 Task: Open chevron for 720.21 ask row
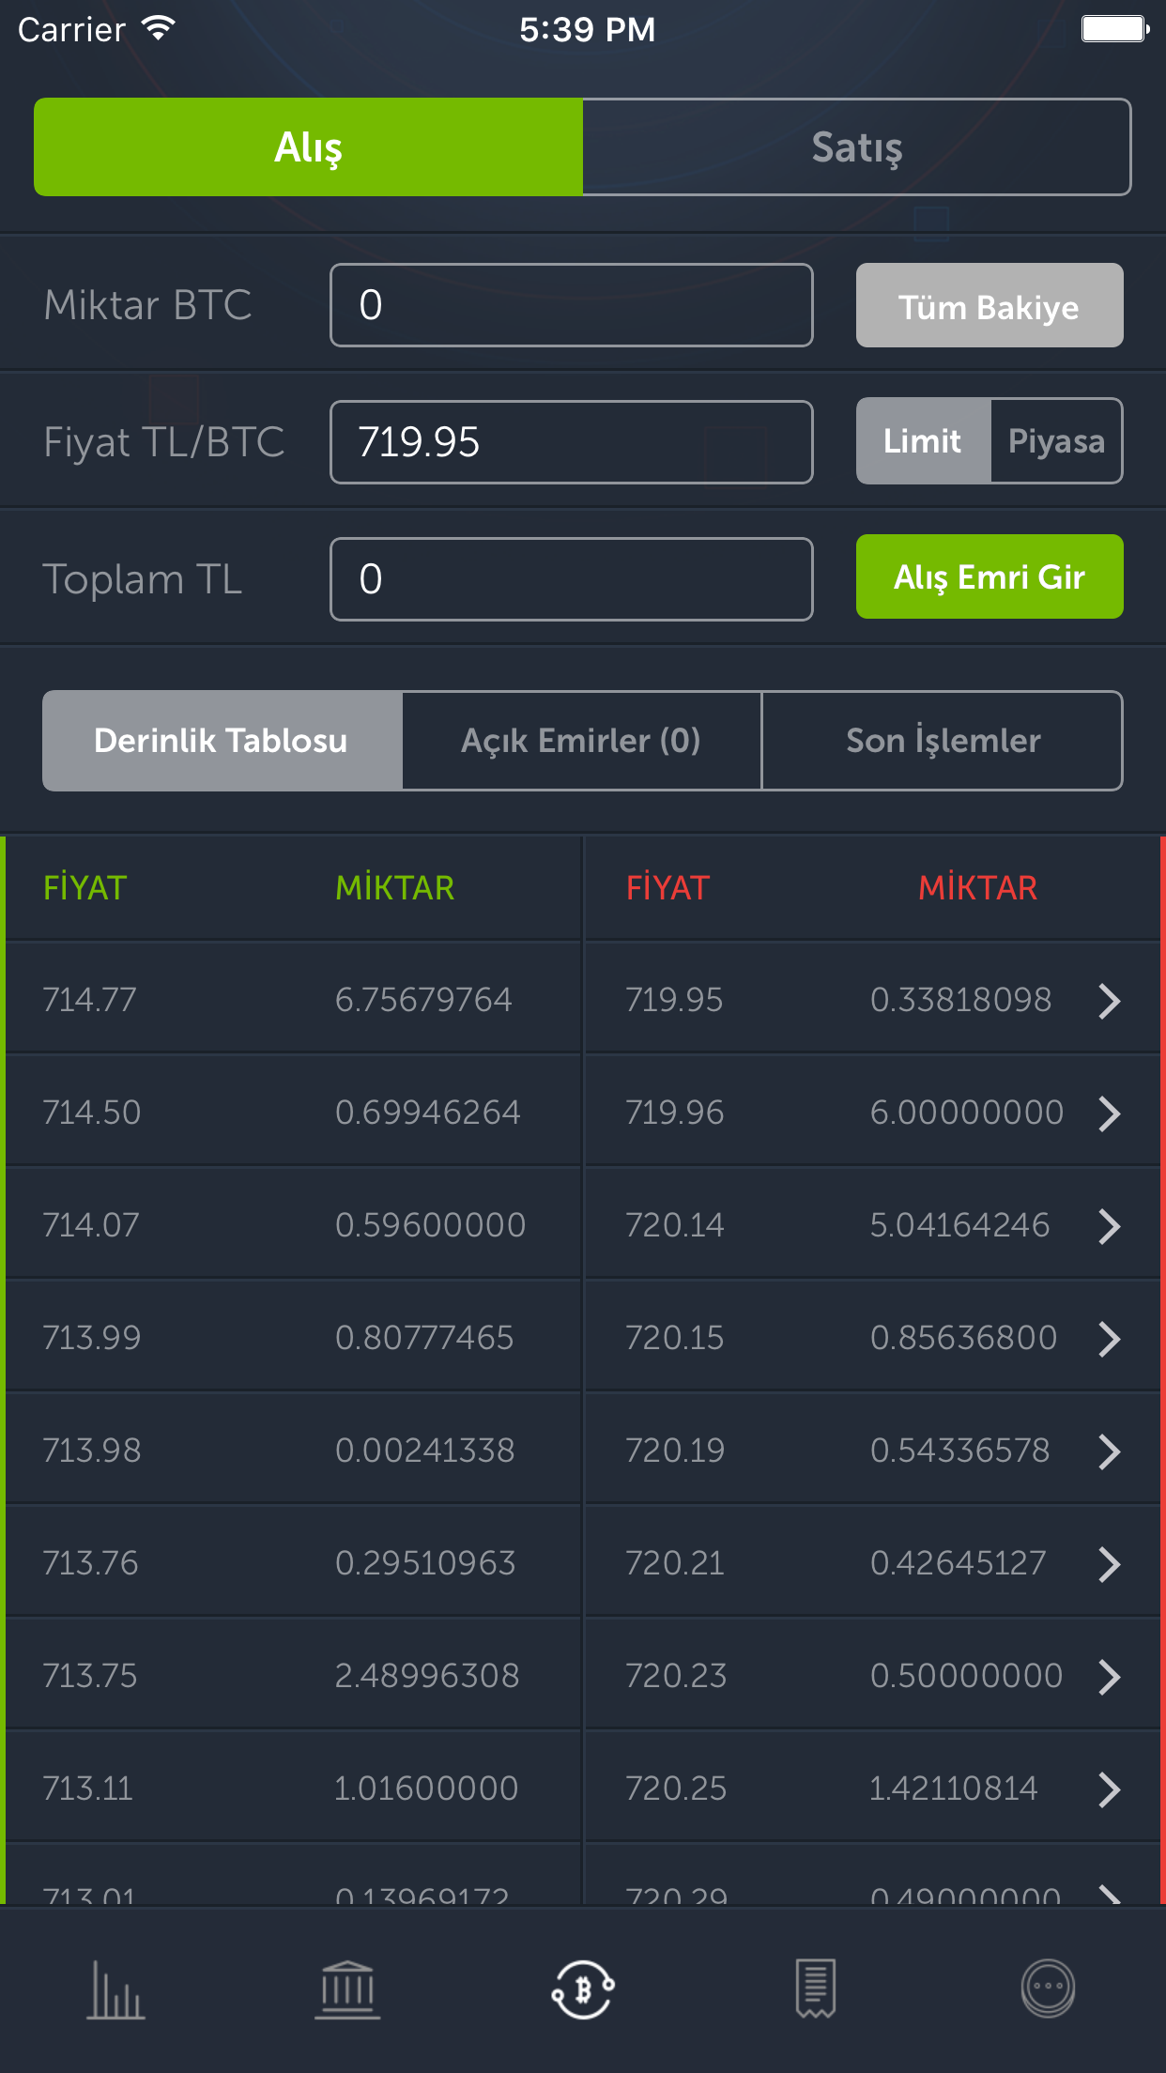click(x=1109, y=1564)
